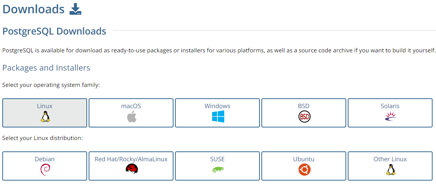Click the Downloads page heading
436x184 pixels.
(33, 9)
